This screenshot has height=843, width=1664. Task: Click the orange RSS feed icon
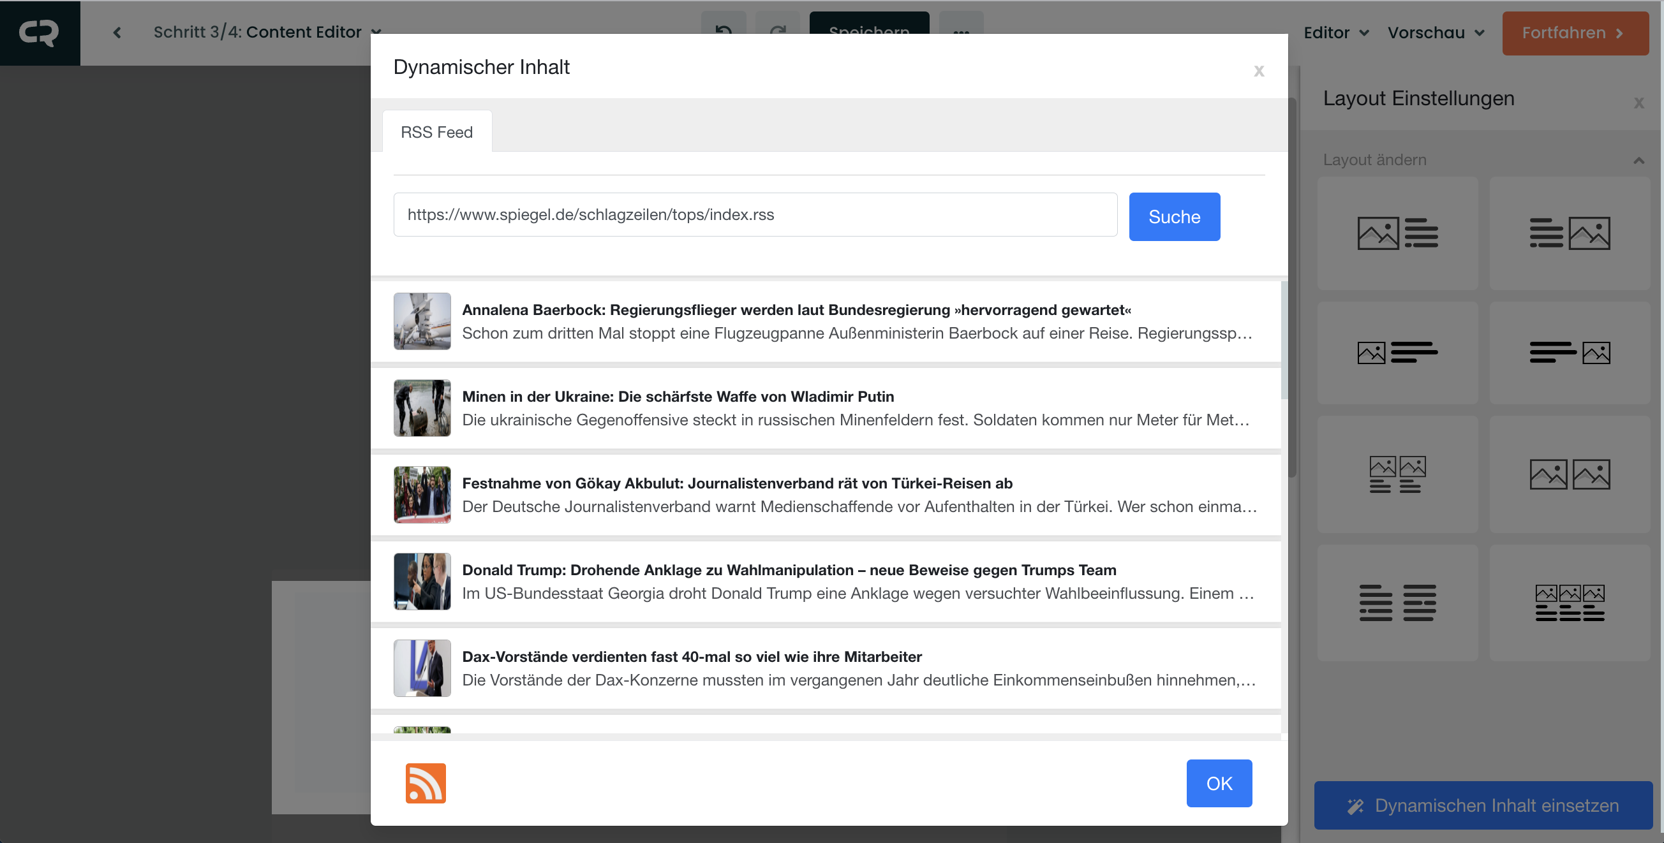point(425,783)
